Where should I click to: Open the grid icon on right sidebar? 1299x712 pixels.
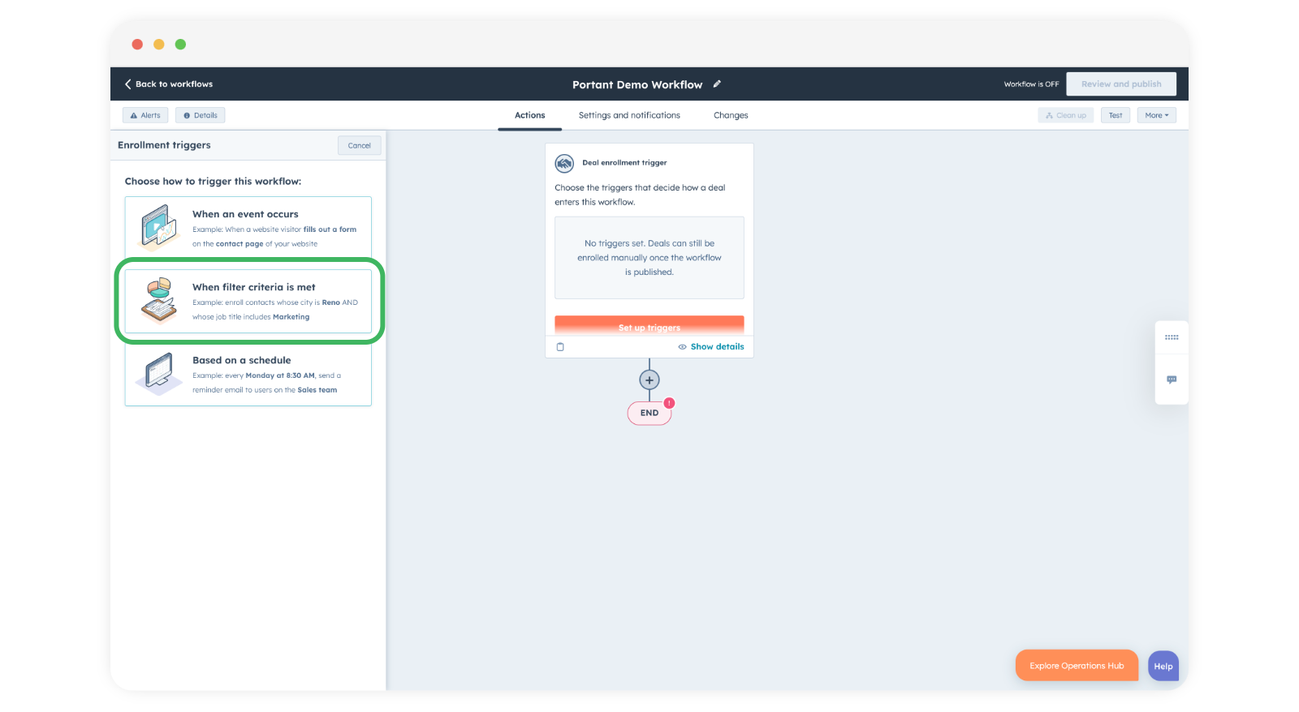[x=1172, y=337]
